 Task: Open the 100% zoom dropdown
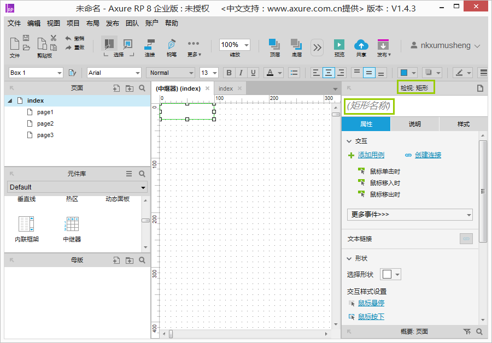235,45
